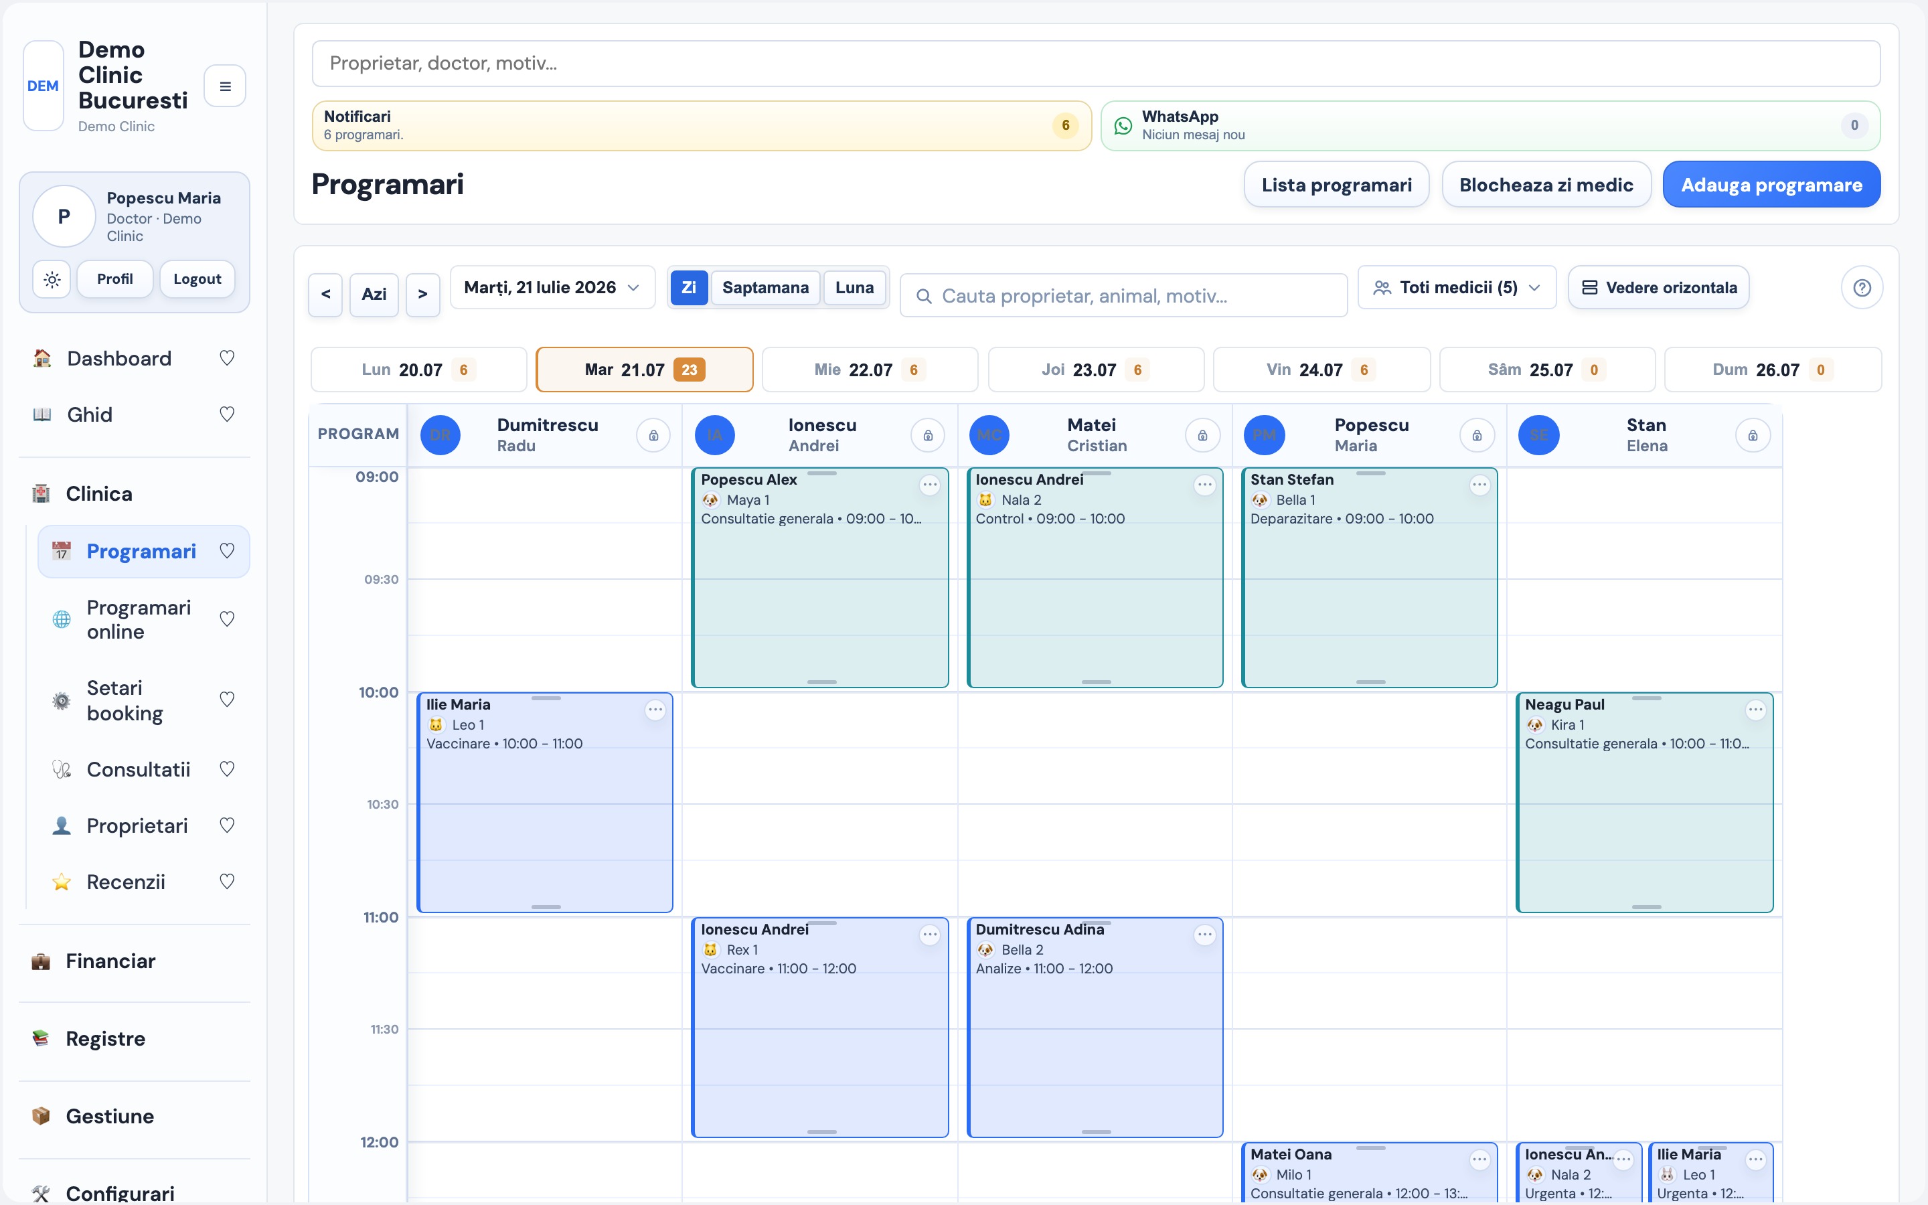The width and height of the screenshot is (1928, 1205).
Task: Open the Marți, 21 Iulie 2026 date dropdown
Action: (x=552, y=287)
